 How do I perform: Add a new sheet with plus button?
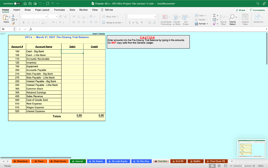(232, 161)
